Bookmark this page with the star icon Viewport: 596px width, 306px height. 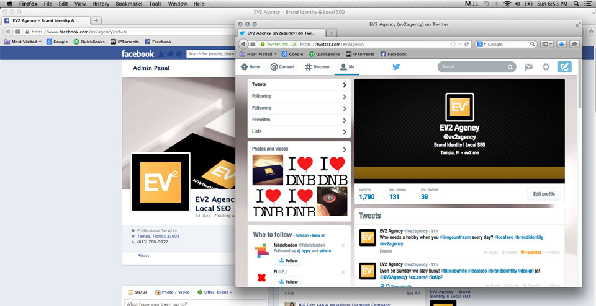tap(454, 44)
